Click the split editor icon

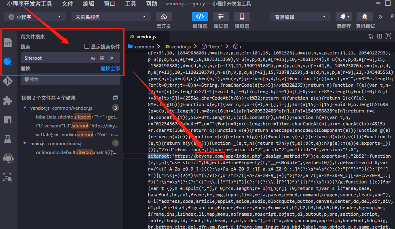point(379,36)
